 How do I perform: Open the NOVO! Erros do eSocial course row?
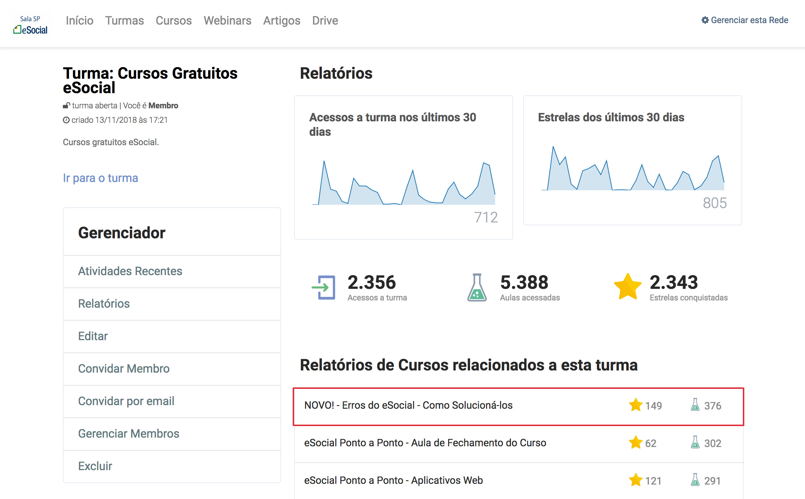(x=408, y=405)
